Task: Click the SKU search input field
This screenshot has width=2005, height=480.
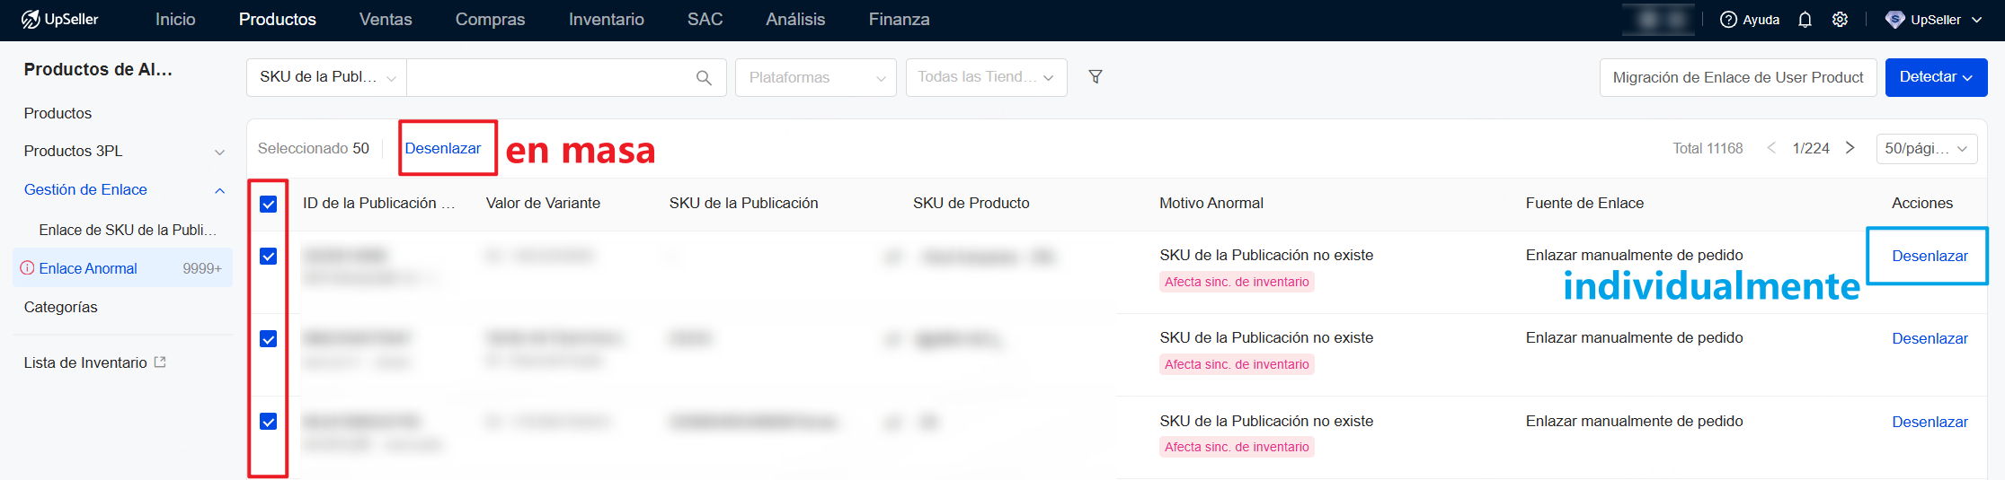Action: [x=548, y=78]
